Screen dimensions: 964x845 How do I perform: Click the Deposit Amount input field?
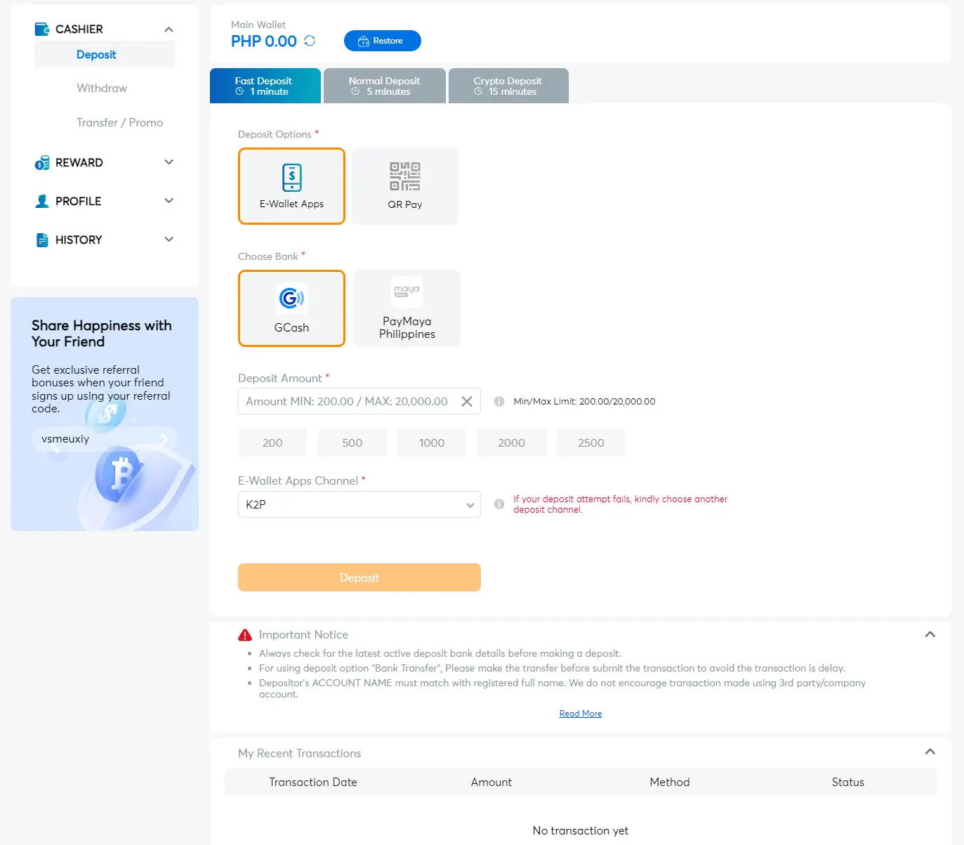(348, 401)
